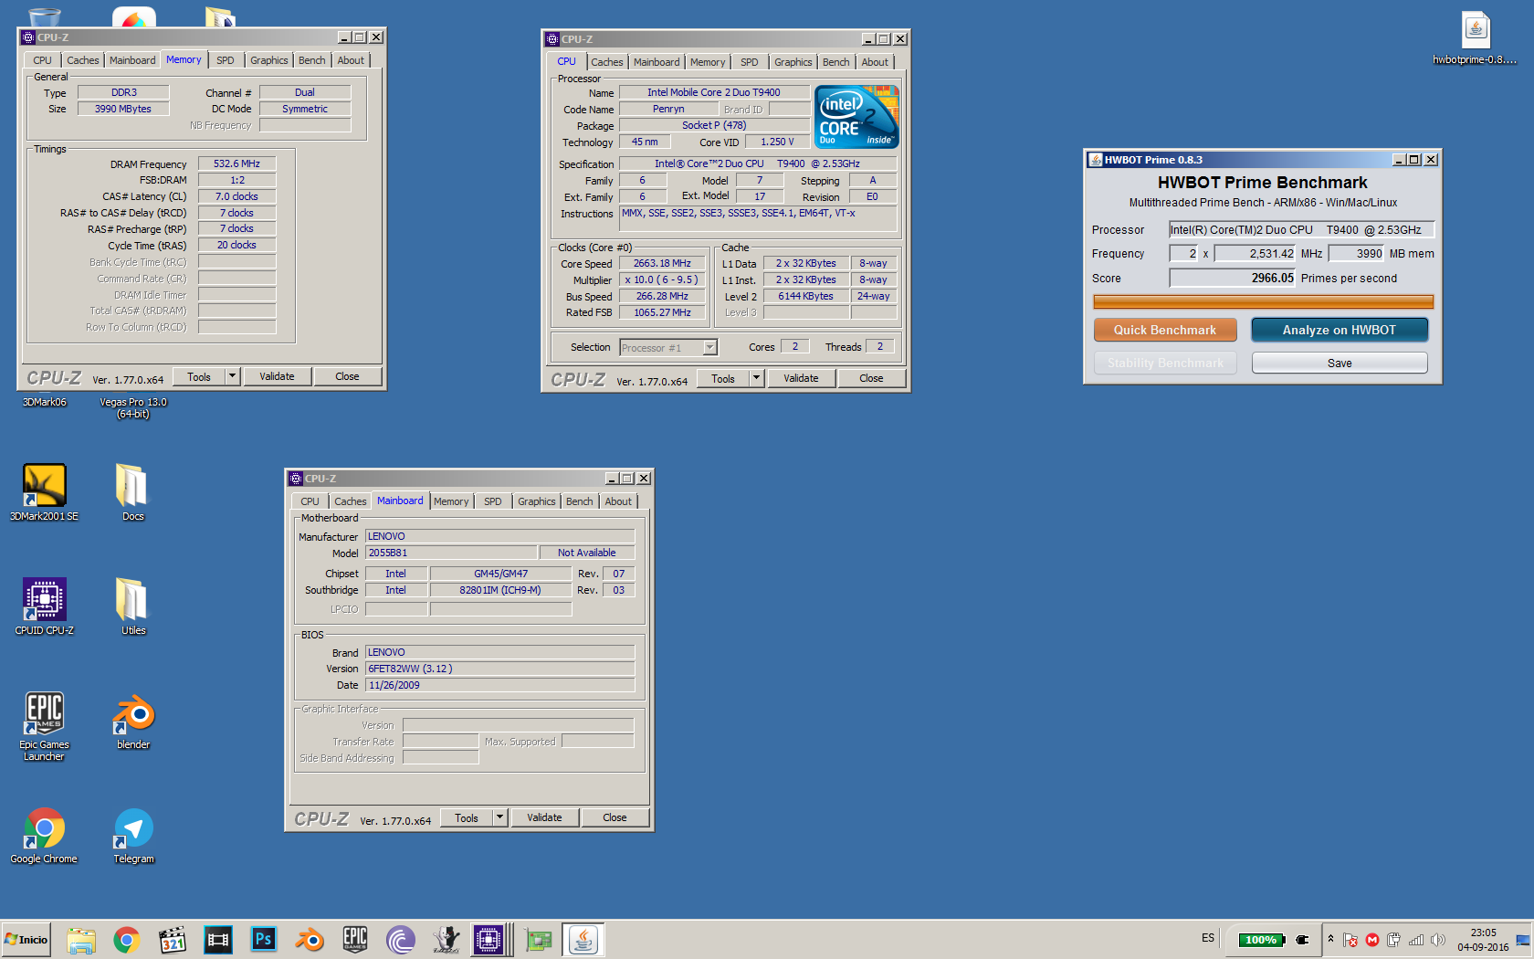Click Validate in CPU CPU-Z window

pos(801,378)
